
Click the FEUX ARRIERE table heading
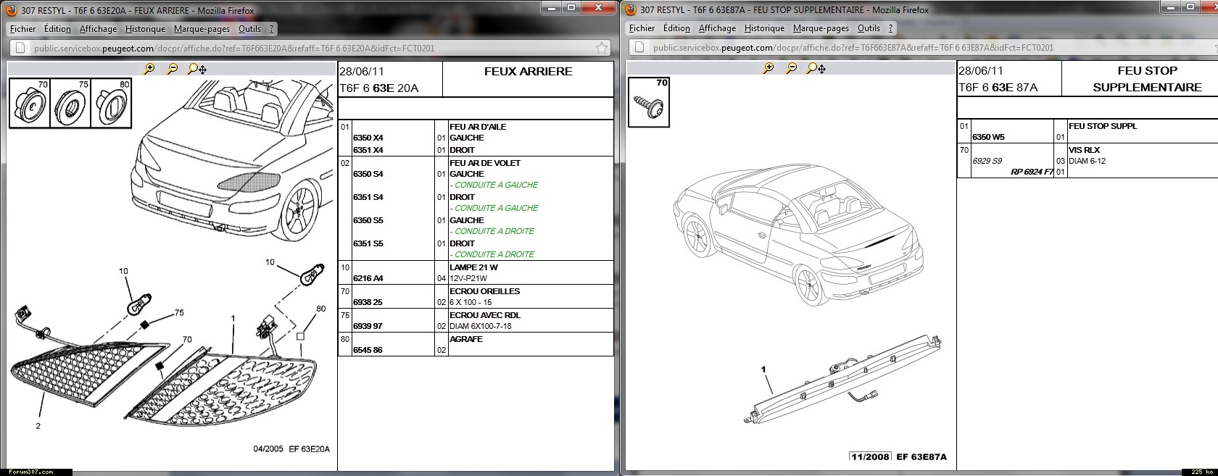529,71
